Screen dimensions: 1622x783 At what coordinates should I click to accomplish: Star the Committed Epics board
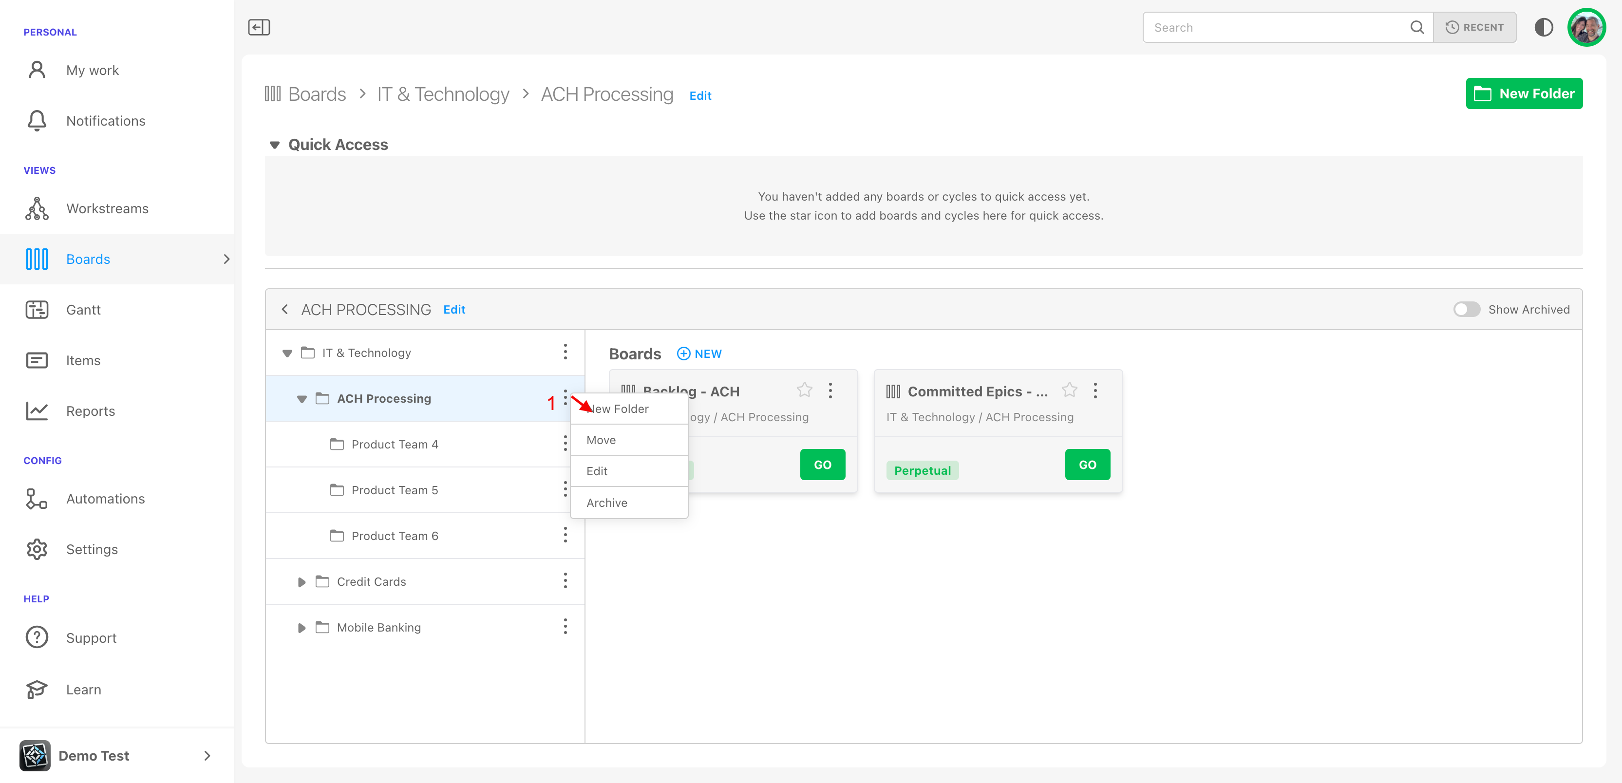[x=1069, y=390]
